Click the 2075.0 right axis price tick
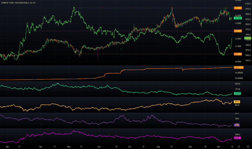 click(x=248, y=9)
